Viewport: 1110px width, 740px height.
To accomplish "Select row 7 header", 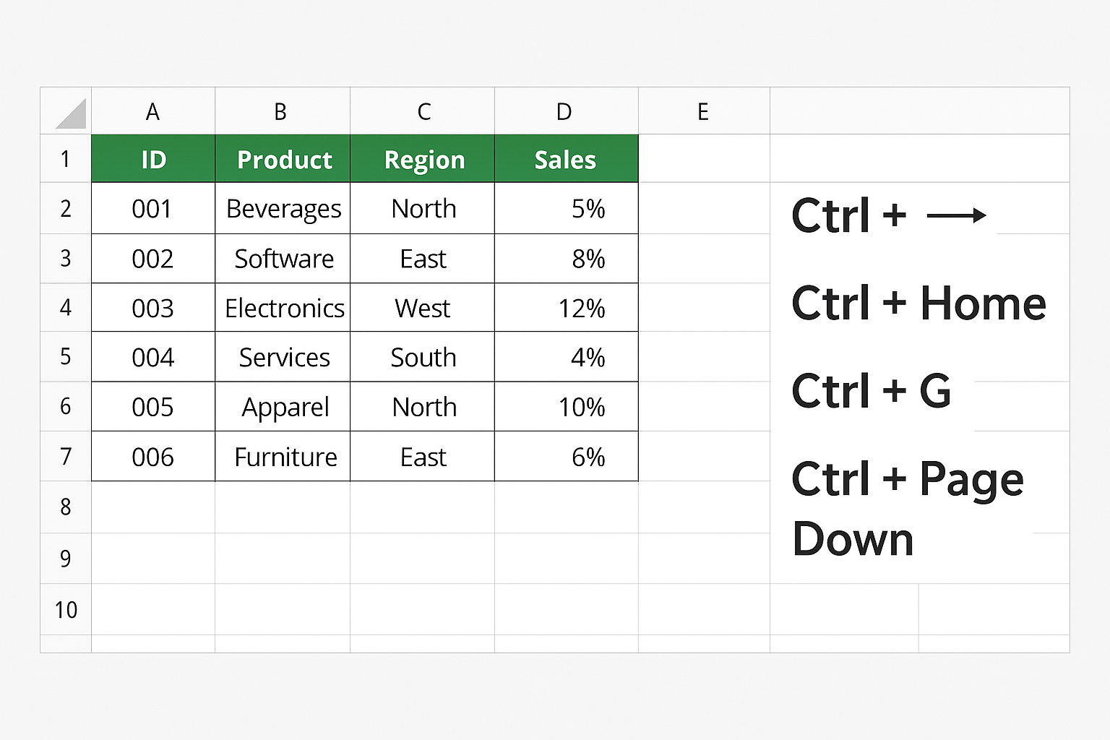I will tap(66, 457).
